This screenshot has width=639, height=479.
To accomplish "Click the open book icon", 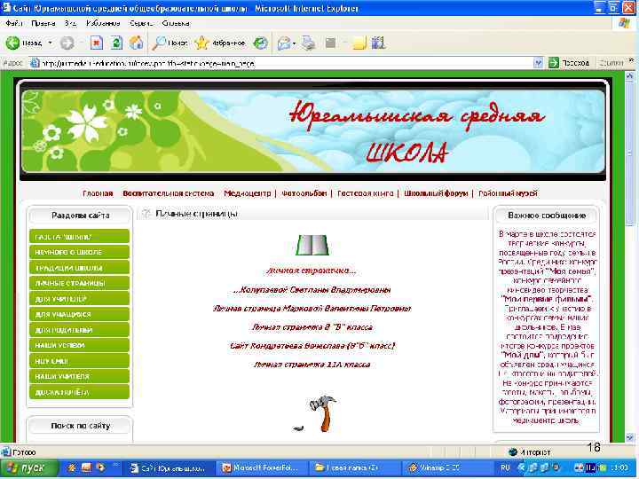I will 312,246.
